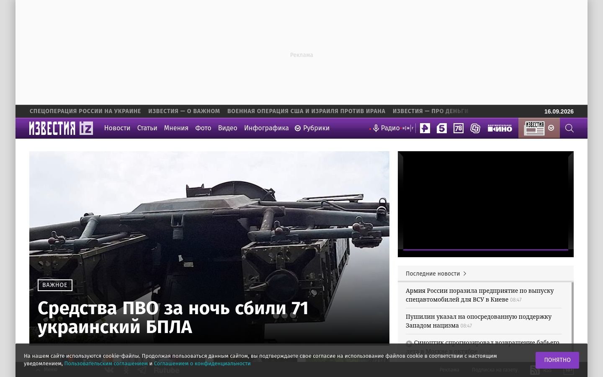Click the latest news list scrollbar
603x377 pixels.
(572, 313)
